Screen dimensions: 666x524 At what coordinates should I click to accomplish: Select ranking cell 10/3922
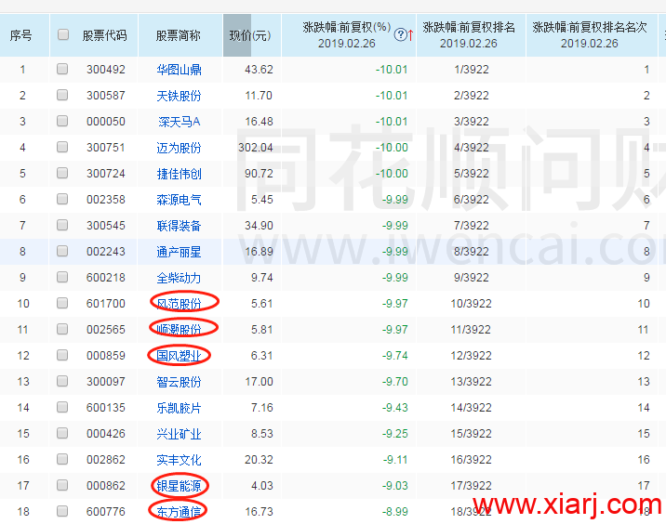tap(471, 304)
